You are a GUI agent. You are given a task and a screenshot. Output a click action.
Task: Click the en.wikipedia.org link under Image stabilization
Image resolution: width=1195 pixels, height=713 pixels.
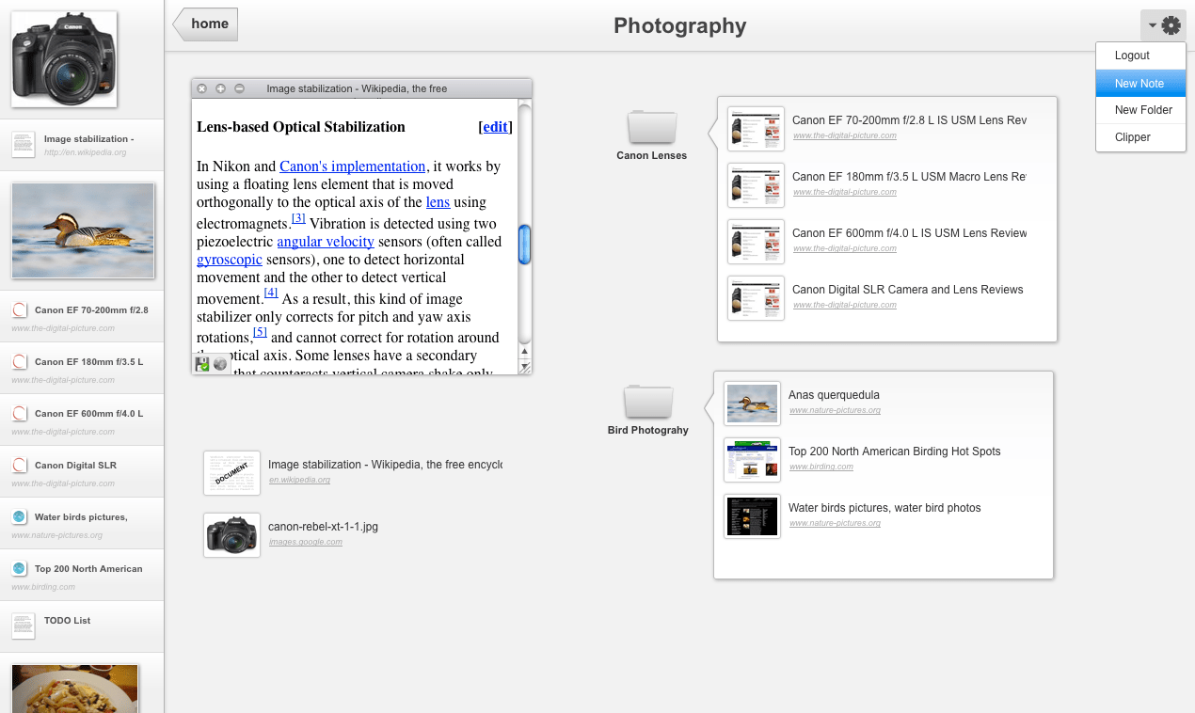coord(299,480)
